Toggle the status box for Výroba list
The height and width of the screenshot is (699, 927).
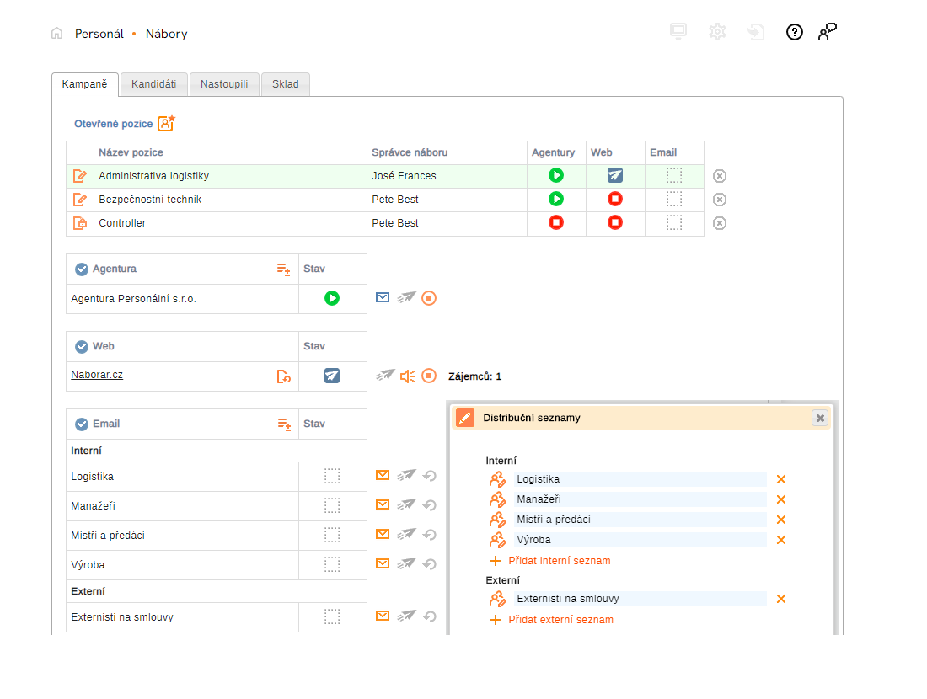[332, 565]
